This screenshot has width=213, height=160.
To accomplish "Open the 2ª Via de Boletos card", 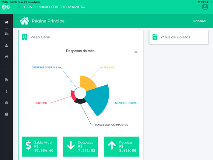I will pos(179,37).
